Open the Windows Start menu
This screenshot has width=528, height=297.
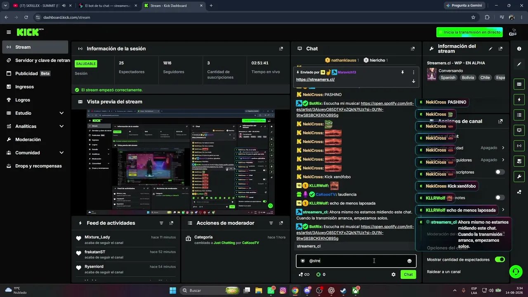tap(172, 290)
